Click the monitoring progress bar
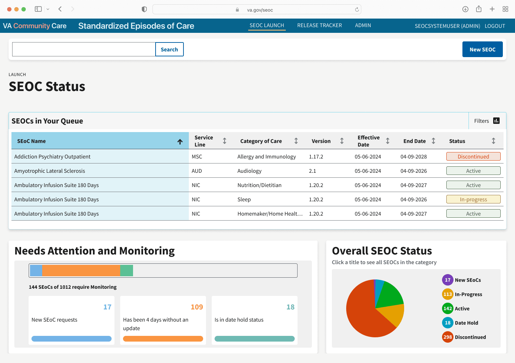The height and width of the screenshot is (363, 515). point(163,271)
